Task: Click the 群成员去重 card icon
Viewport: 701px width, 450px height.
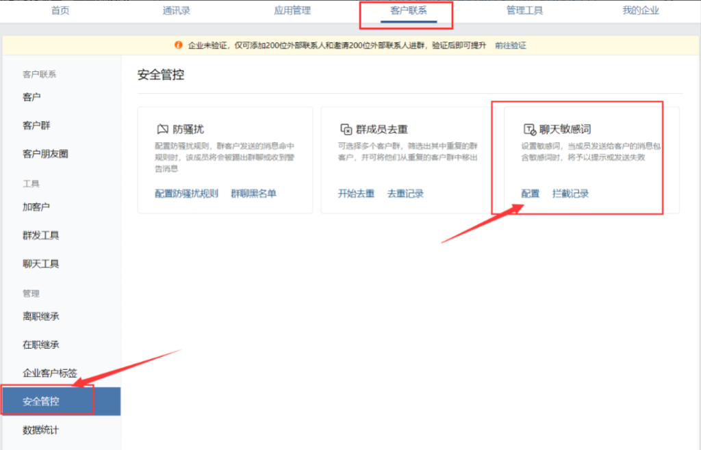Action: click(346, 129)
